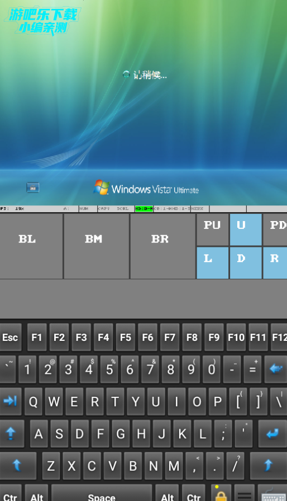Tap the PU page-up button

tap(213, 230)
